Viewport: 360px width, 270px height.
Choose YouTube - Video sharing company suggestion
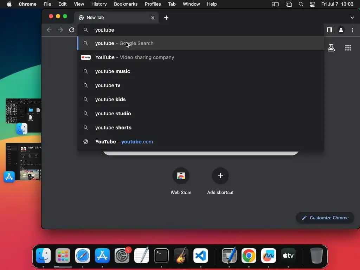(x=201, y=57)
